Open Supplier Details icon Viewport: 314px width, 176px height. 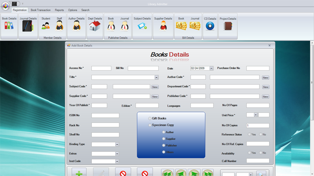coord(163,26)
